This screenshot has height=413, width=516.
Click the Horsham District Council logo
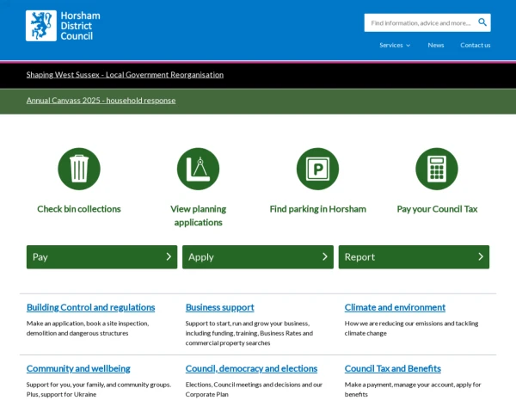coord(64,26)
